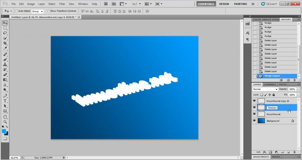
Task: Select the Horizontal Type tool
Action: tap(5, 101)
